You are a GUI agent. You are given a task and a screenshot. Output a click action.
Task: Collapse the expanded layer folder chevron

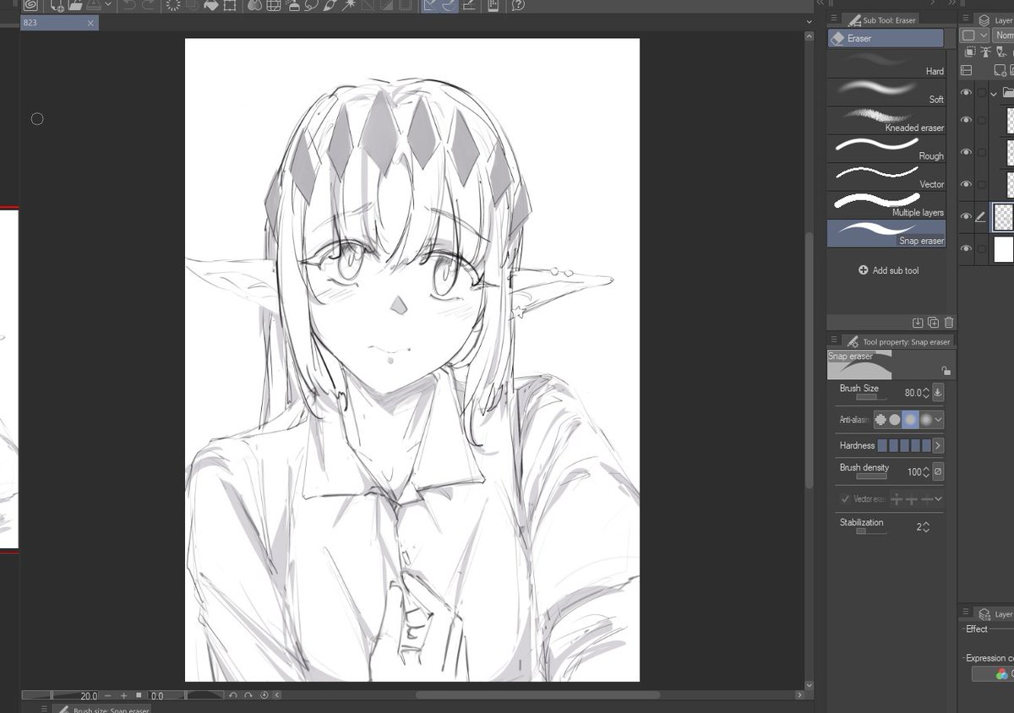point(995,95)
